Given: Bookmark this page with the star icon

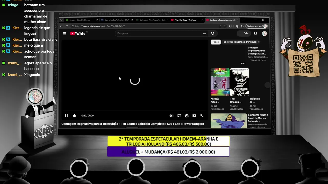Looking at the screenshot, I should point(224,26).
